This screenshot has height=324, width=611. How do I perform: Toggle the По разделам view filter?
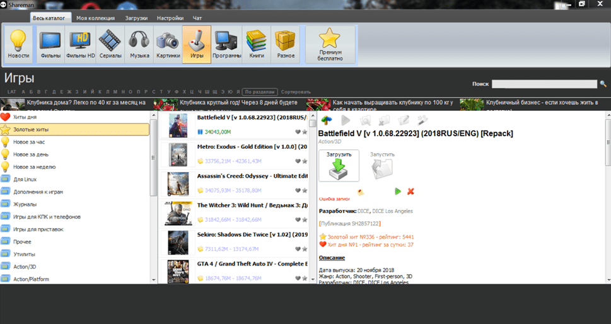(260, 91)
